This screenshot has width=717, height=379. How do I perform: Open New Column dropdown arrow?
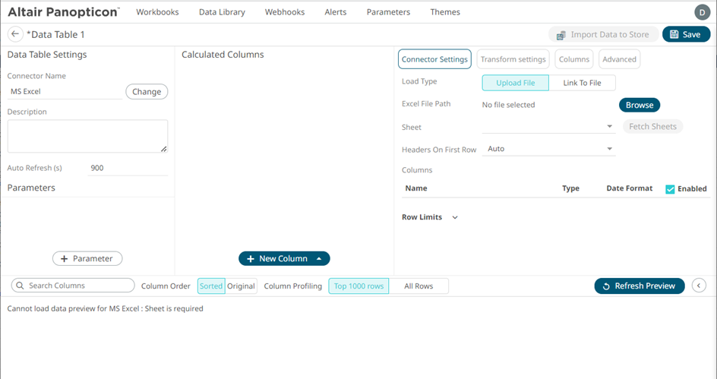click(x=319, y=259)
